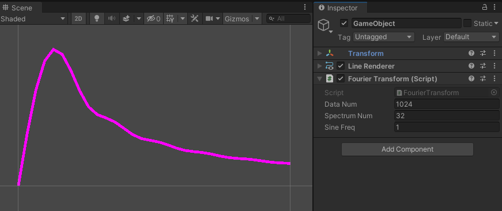This screenshot has height=211, width=502.
Task: Open Gizmos dropdown arrow
Action: pyautogui.click(x=256, y=18)
